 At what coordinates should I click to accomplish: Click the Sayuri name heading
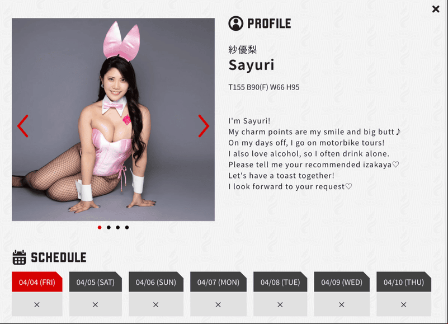click(x=252, y=65)
